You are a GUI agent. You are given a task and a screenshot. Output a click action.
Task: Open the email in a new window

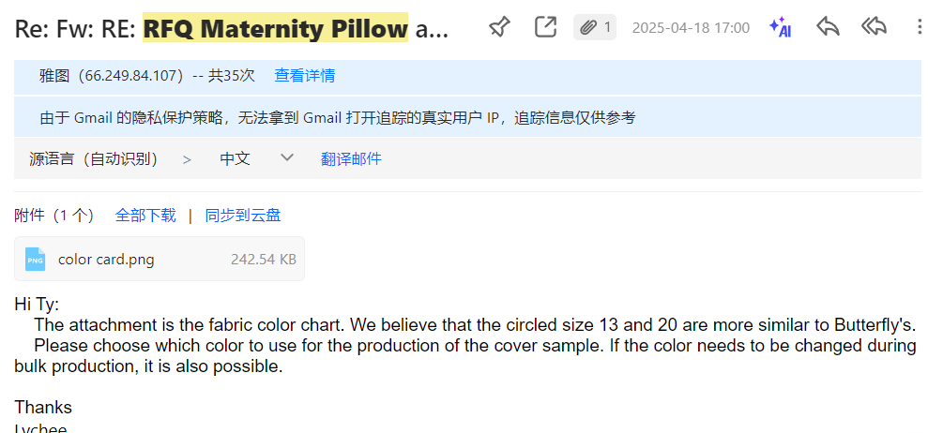pos(545,27)
